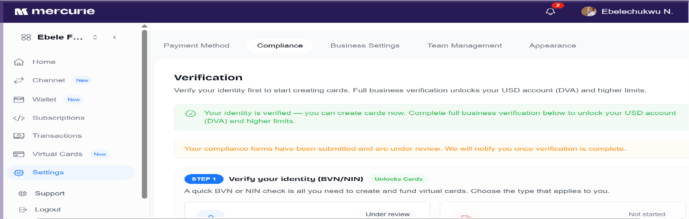Click the Not started status label
The width and height of the screenshot is (689, 219).
pos(647,214)
